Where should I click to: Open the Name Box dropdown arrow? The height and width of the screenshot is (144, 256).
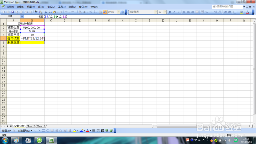coord(22,16)
